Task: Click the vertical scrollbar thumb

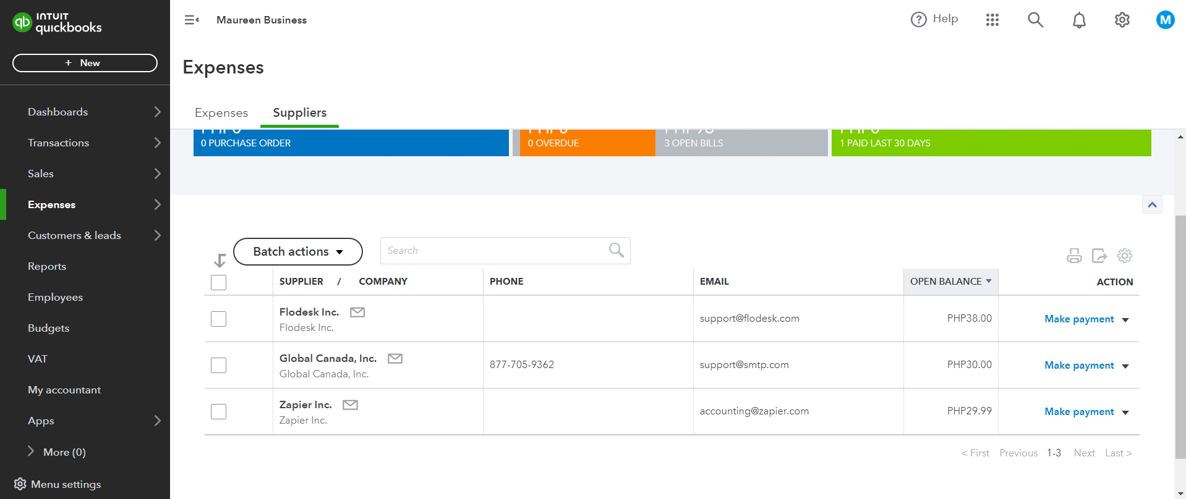Action: pyautogui.click(x=1180, y=337)
